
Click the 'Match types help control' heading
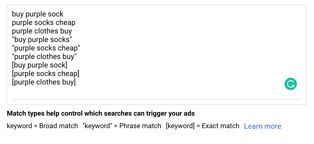pyautogui.click(x=101, y=114)
